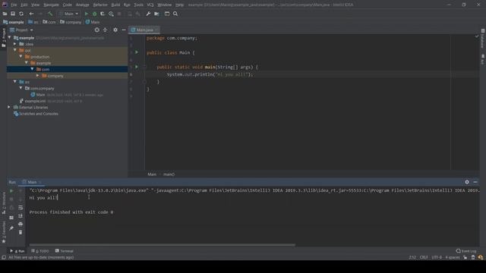Click the Save All toolbar icon
Screen dimensions: 486x273
click(x=13, y=14)
